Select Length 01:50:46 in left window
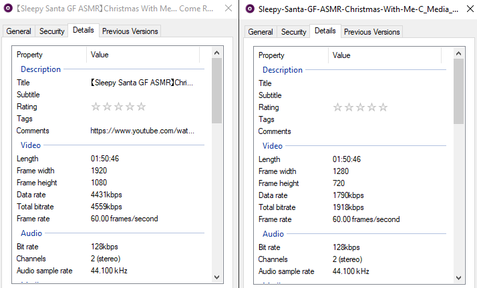 pos(105,159)
